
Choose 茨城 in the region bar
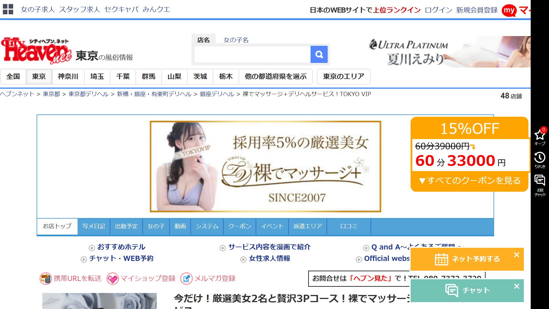click(200, 77)
